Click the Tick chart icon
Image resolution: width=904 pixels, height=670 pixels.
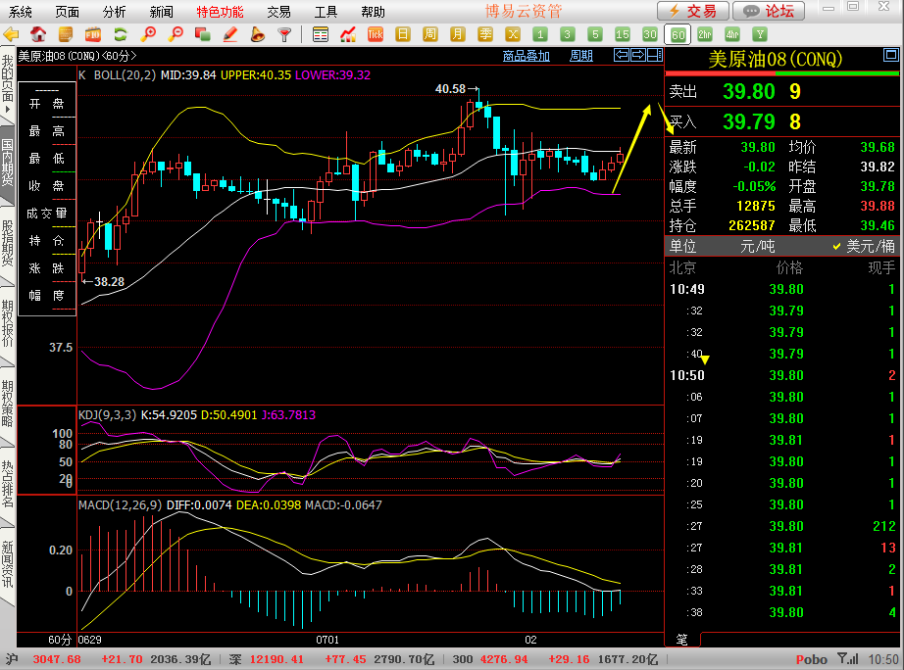(x=376, y=34)
